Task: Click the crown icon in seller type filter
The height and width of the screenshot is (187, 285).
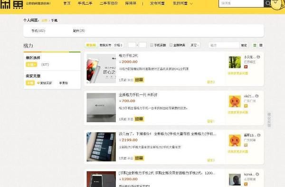Action: coord(38,83)
